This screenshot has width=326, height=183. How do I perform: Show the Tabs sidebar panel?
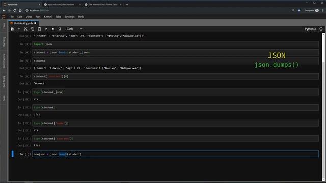4,98
